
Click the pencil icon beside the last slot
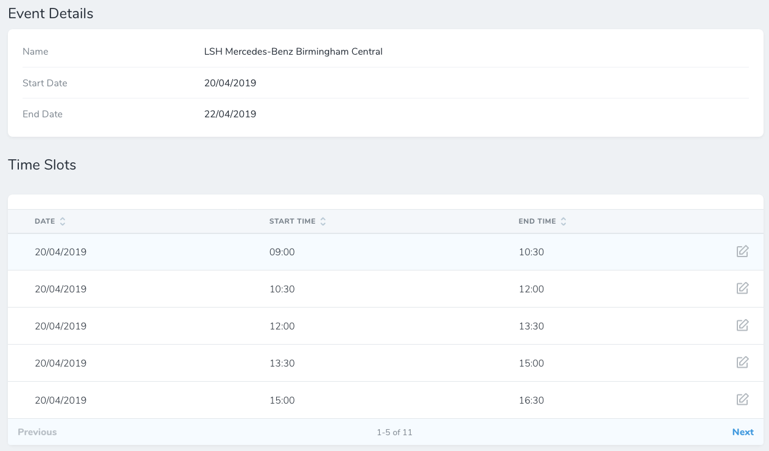pos(742,399)
